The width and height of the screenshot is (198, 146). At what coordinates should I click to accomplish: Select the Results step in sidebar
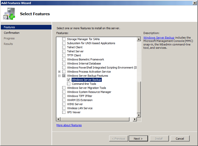[8, 44]
